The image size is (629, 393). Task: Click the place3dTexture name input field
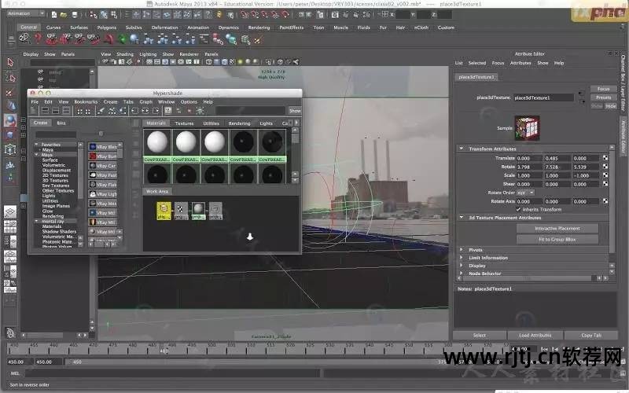coord(543,97)
